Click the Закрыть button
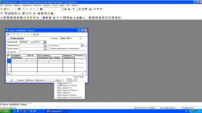Image resolution: width=202 pixels, height=113 pixels. click(x=21, y=80)
